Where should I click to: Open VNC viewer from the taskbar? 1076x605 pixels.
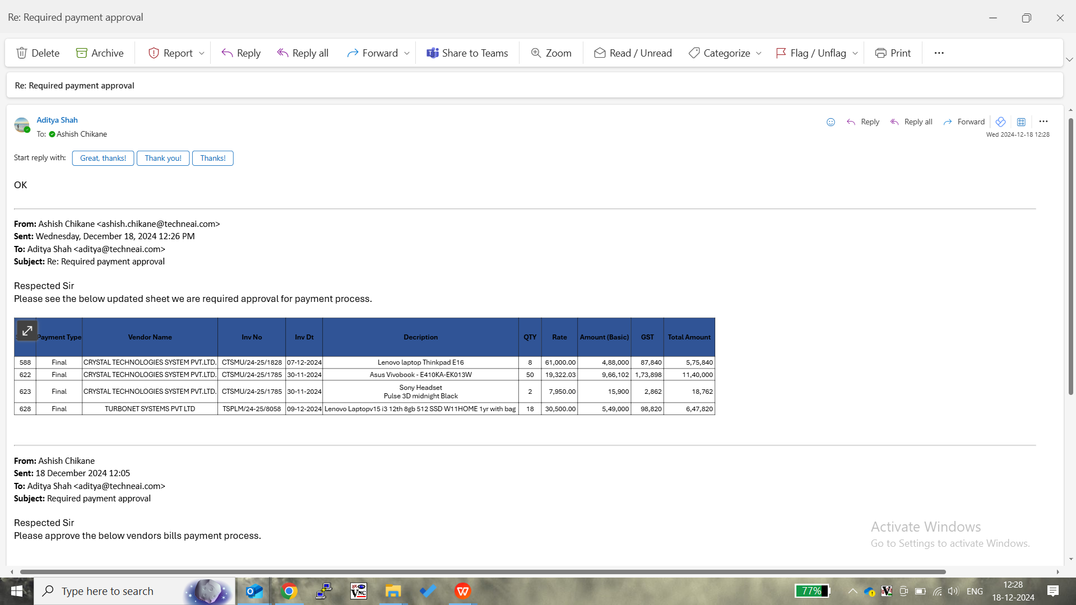pyautogui.click(x=359, y=591)
